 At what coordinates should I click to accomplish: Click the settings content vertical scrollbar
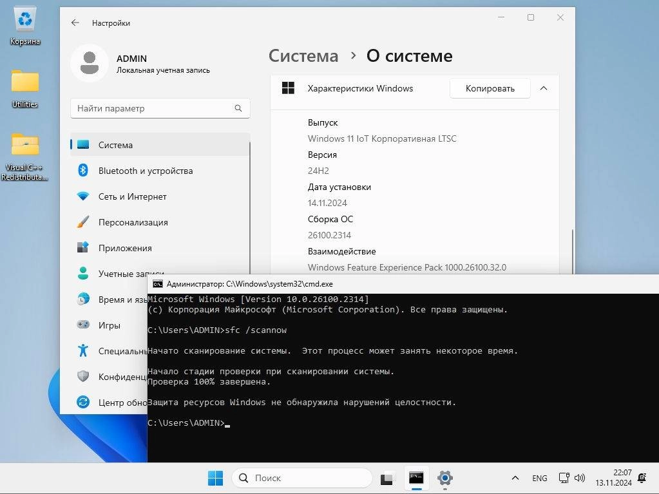(x=573, y=251)
